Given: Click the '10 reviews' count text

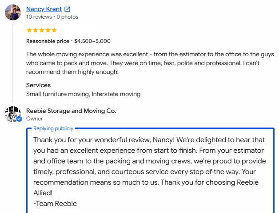Looking at the screenshot, I should (39, 17).
